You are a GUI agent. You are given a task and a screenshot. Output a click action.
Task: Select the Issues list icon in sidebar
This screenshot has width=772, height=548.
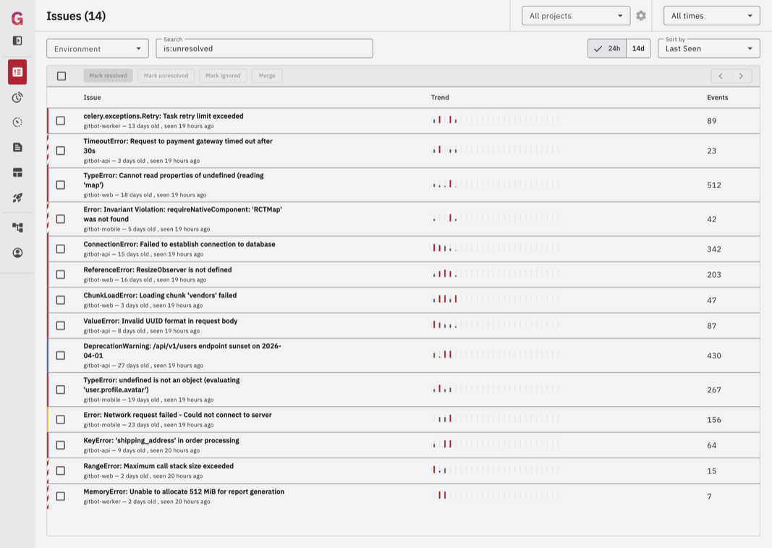point(15,72)
